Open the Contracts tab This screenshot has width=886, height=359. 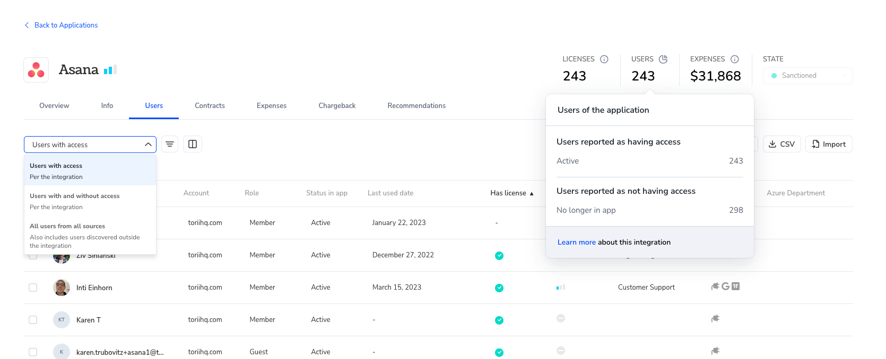pyautogui.click(x=210, y=106)
